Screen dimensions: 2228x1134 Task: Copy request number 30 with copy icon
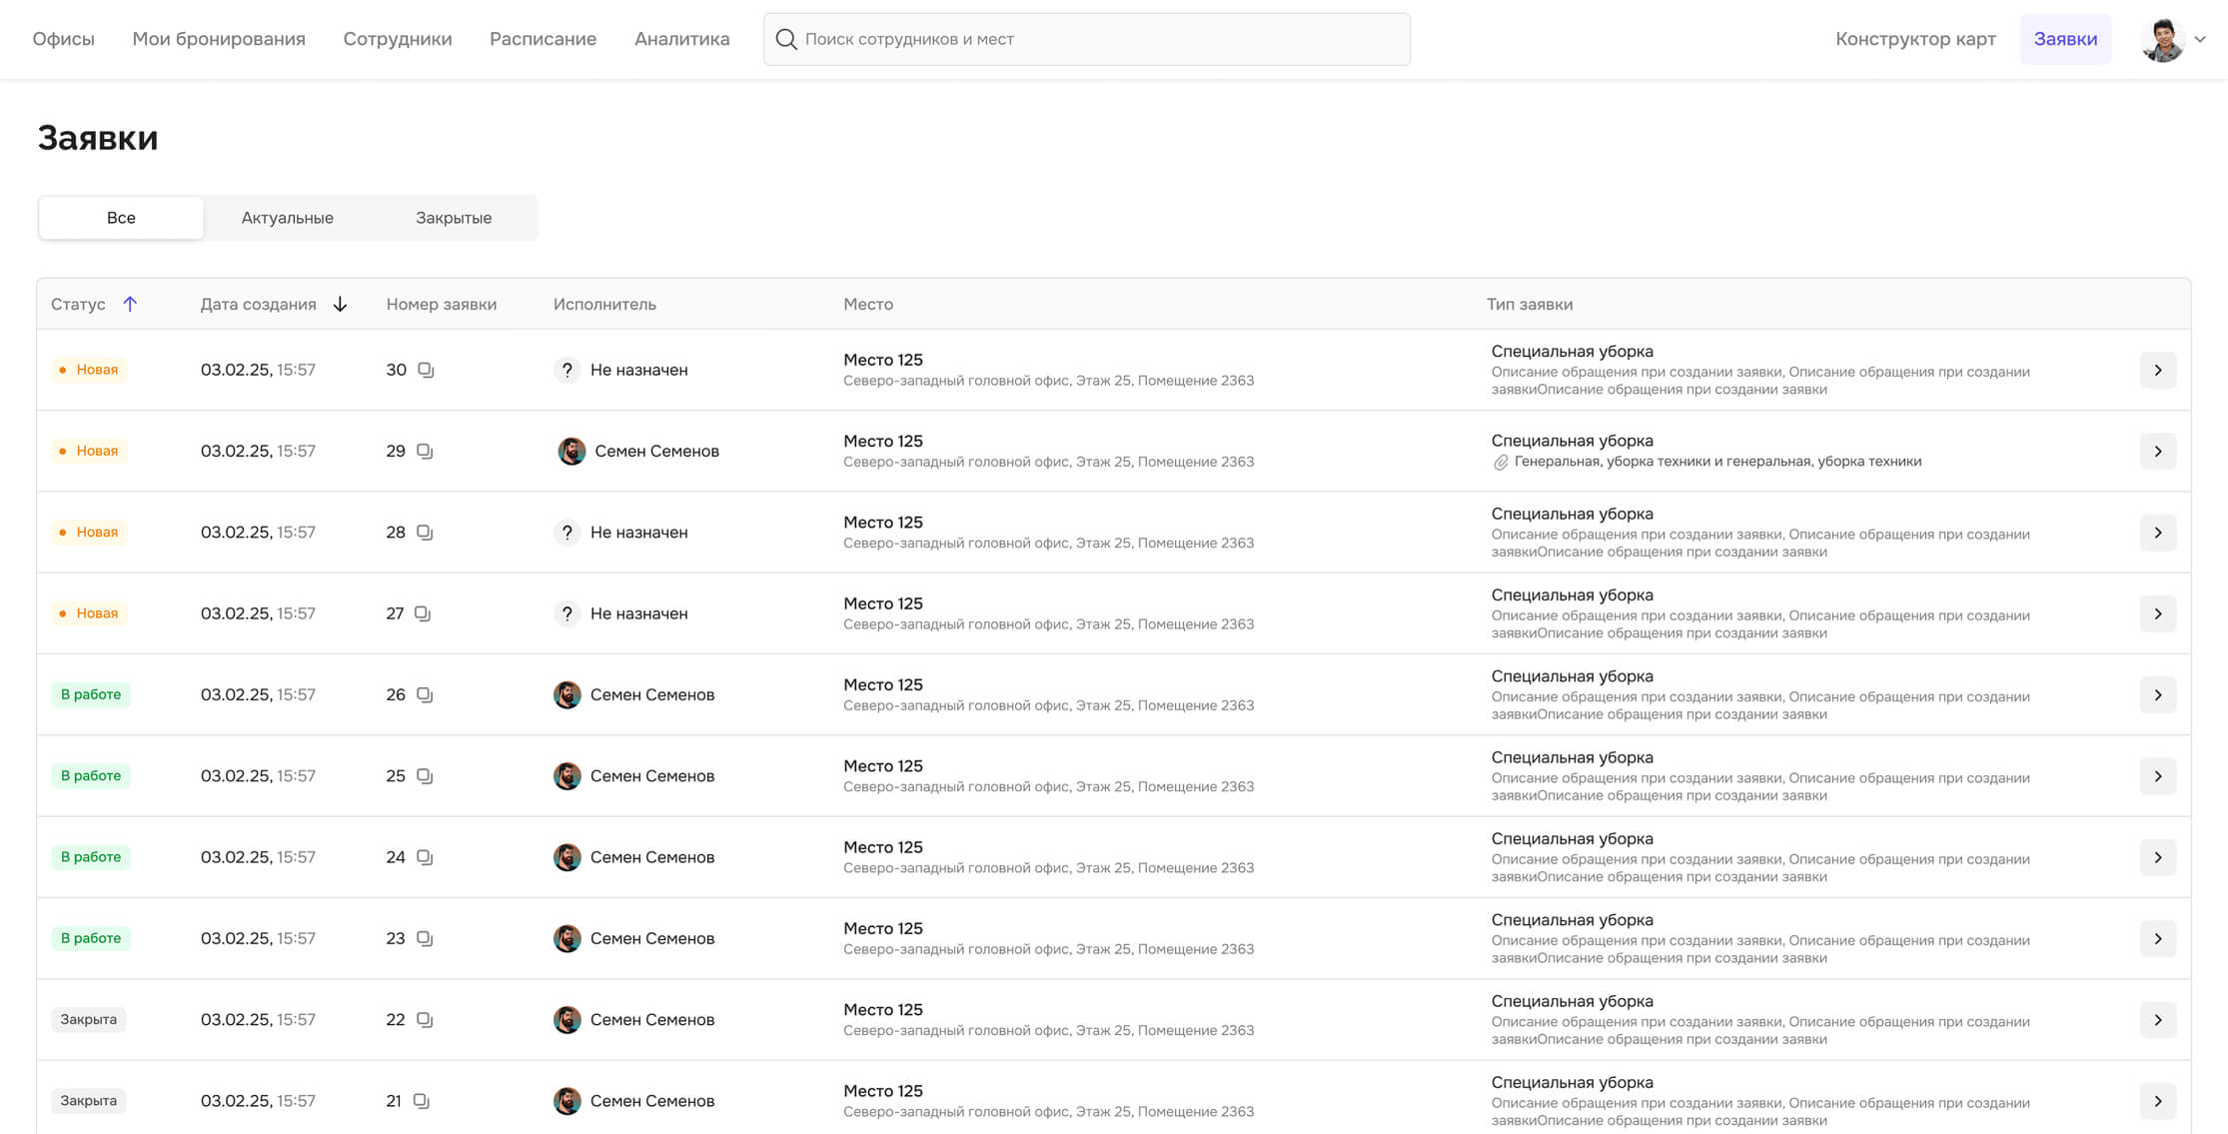[426, 370]
